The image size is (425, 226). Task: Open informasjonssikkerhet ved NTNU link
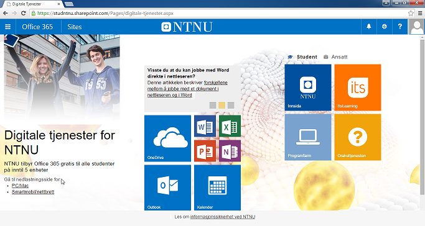223,217
